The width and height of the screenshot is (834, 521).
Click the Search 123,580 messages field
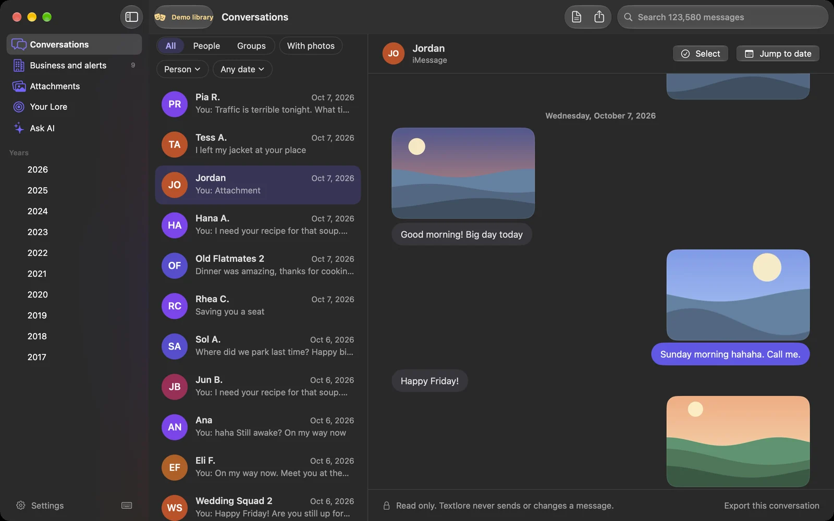point(722,17)
